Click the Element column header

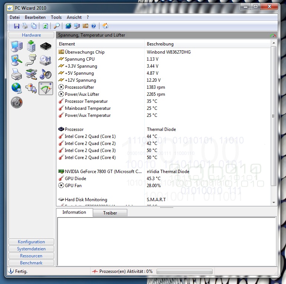pos(101,44)
